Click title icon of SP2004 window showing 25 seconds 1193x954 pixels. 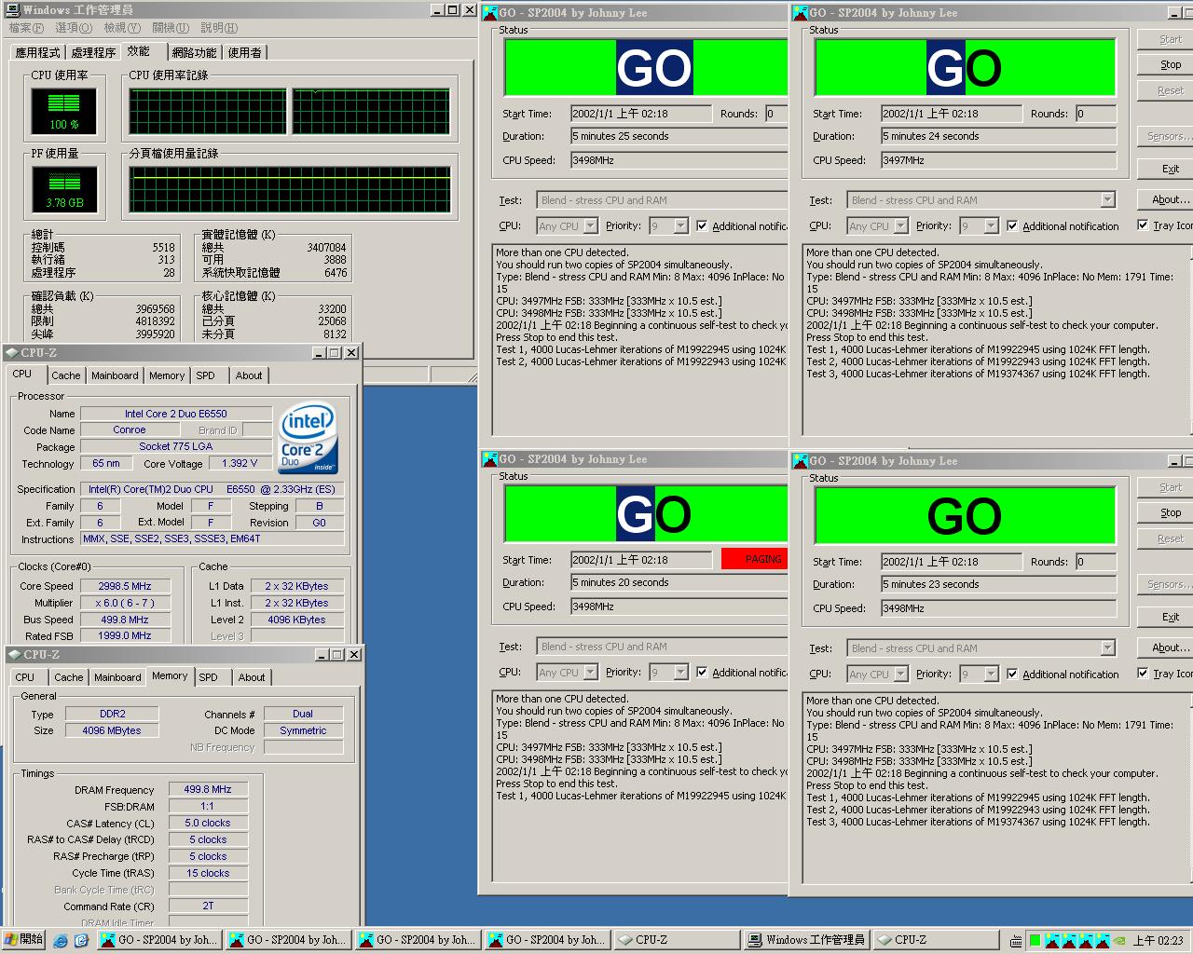pyautogui.click(x=490, y=13)
